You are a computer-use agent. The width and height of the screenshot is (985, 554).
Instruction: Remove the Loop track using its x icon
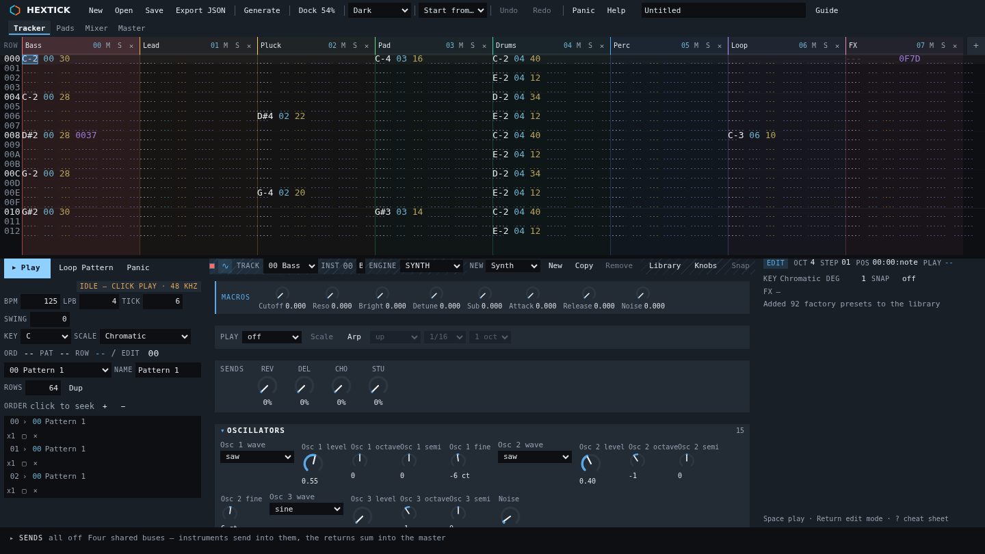click(837, 46)
